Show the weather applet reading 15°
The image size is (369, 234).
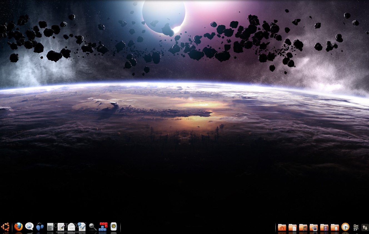click(356, 227)
